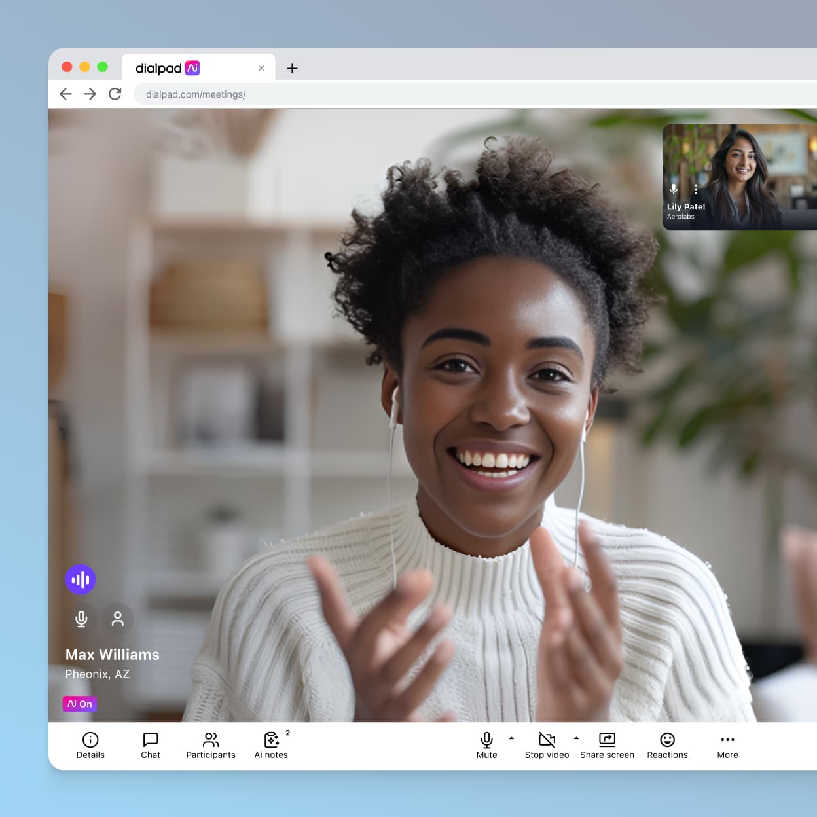Open a new browser tab

click(x=292, y=68)
